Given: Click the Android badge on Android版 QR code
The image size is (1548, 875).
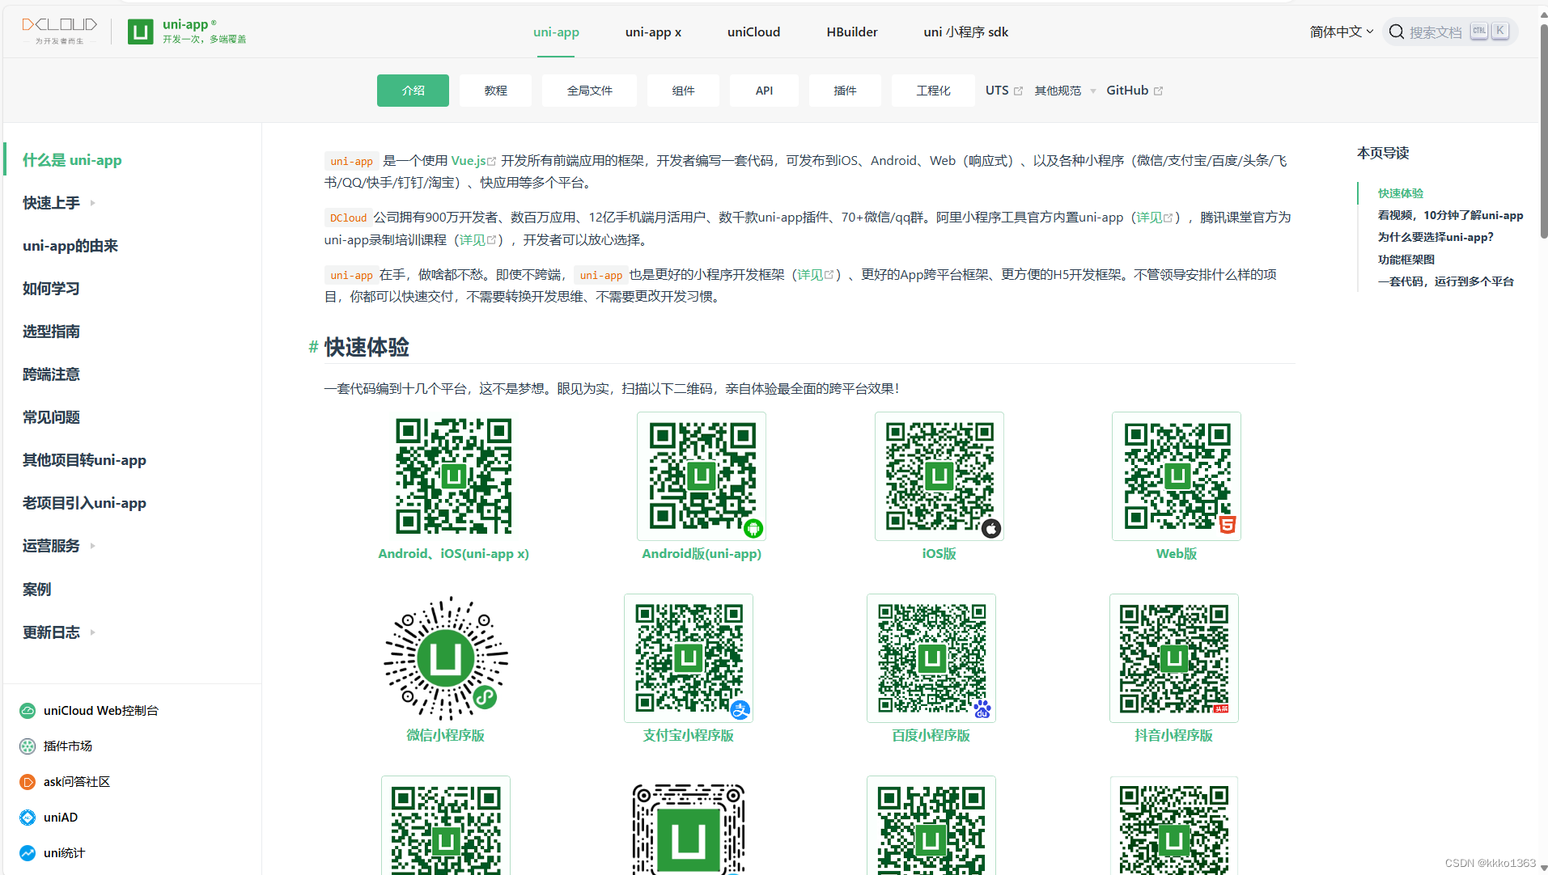Looking at the screenshot, I should pyautogui.click(x=753, y=529).
